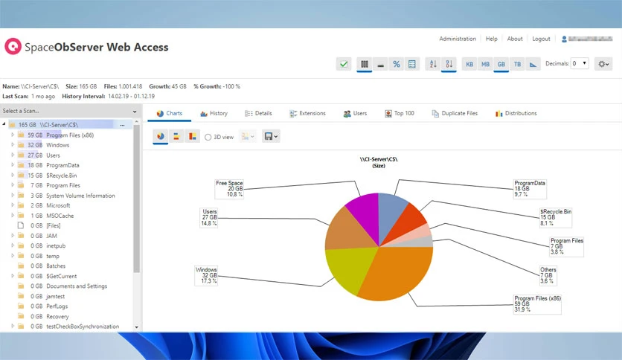Expand the MSOCache folder node

[13, 216]
